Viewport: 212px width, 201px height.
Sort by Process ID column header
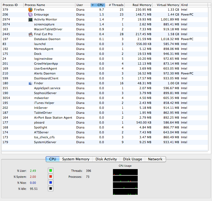pos(13,5)
